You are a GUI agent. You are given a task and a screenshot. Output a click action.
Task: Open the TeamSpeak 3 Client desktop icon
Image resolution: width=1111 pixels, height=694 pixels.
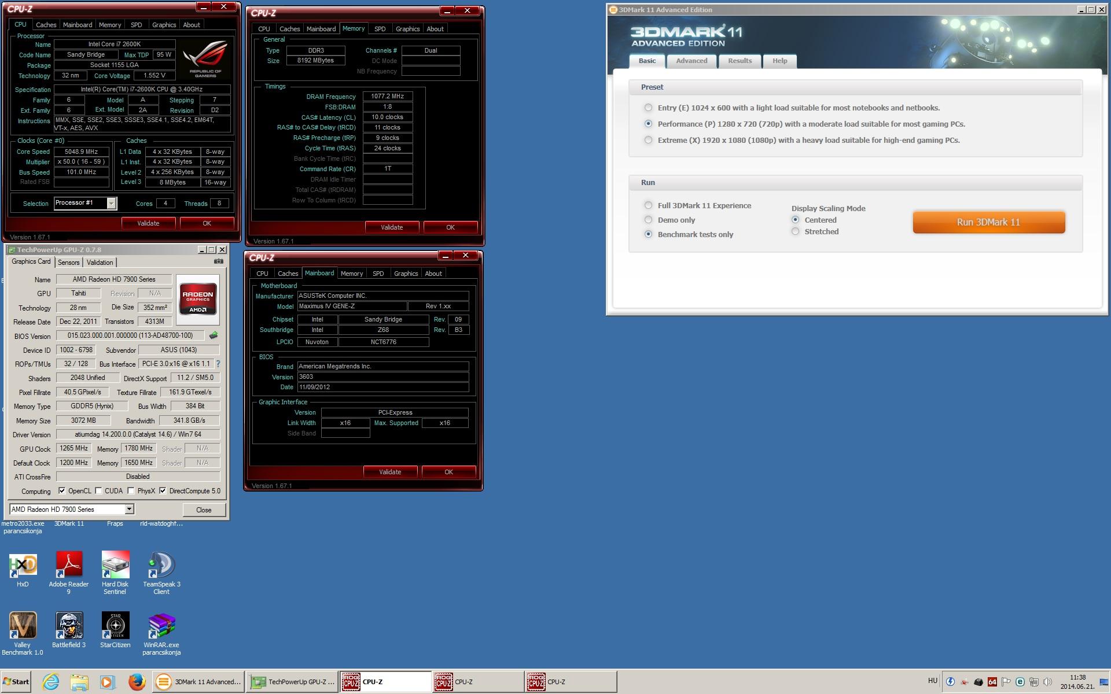click(161, 566)
